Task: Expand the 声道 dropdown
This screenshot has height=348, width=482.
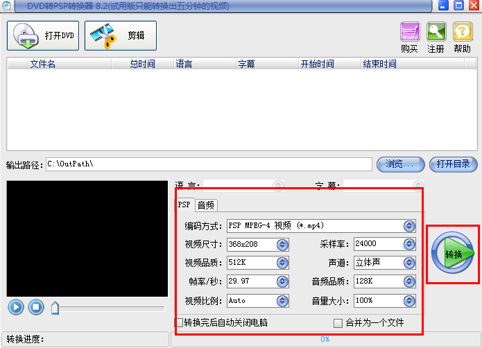Action: coord(409,263)
